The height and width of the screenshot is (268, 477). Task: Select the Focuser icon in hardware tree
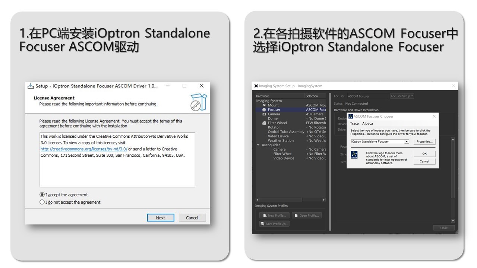pyautogui.click(x=264, y=110)
